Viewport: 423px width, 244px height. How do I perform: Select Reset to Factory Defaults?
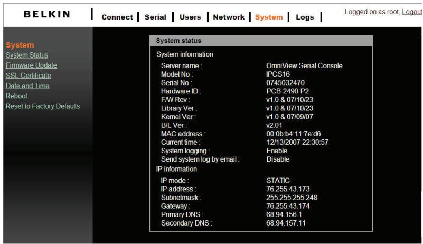43,106
